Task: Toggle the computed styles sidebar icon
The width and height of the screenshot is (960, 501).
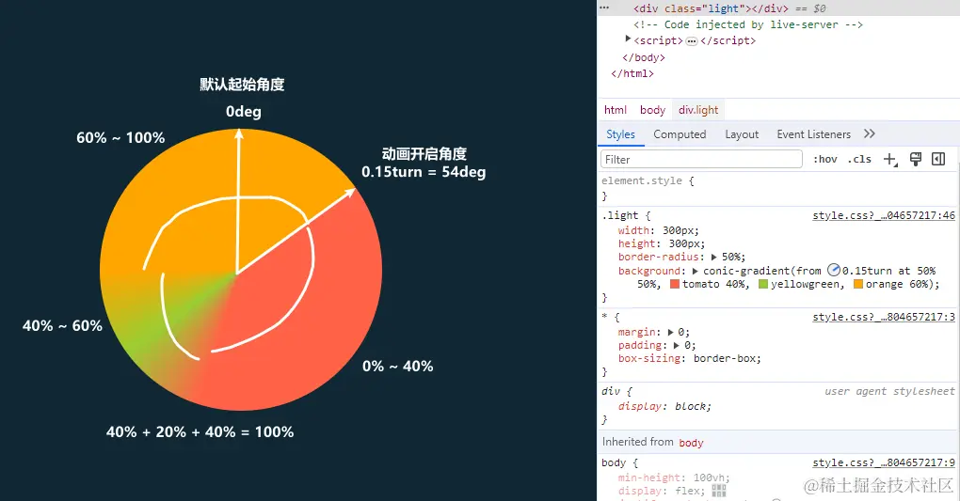Action: (x=938, y=159)
